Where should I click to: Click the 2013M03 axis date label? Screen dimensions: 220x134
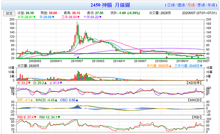[x=98, y=61]
